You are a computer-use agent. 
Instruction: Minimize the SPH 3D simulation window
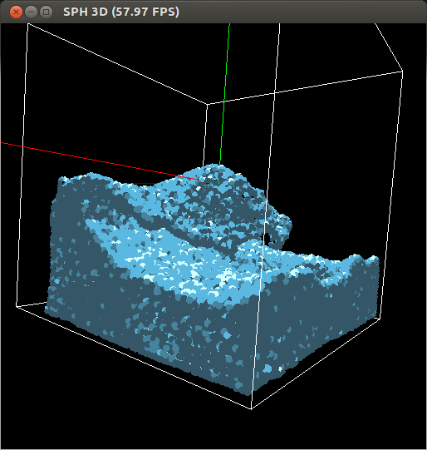pos(31,12)
